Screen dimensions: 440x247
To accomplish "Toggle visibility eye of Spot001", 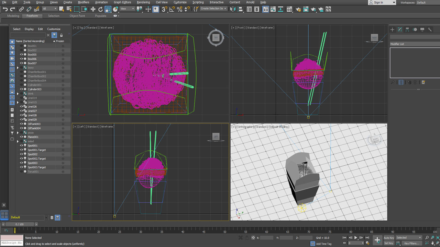I will click(x=21, y=145).
